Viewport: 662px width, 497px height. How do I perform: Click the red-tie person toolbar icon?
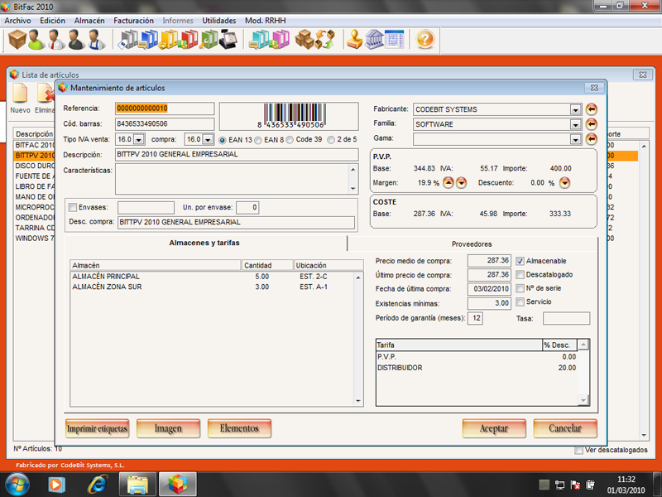pyautogui.click(x=56, y=40)
